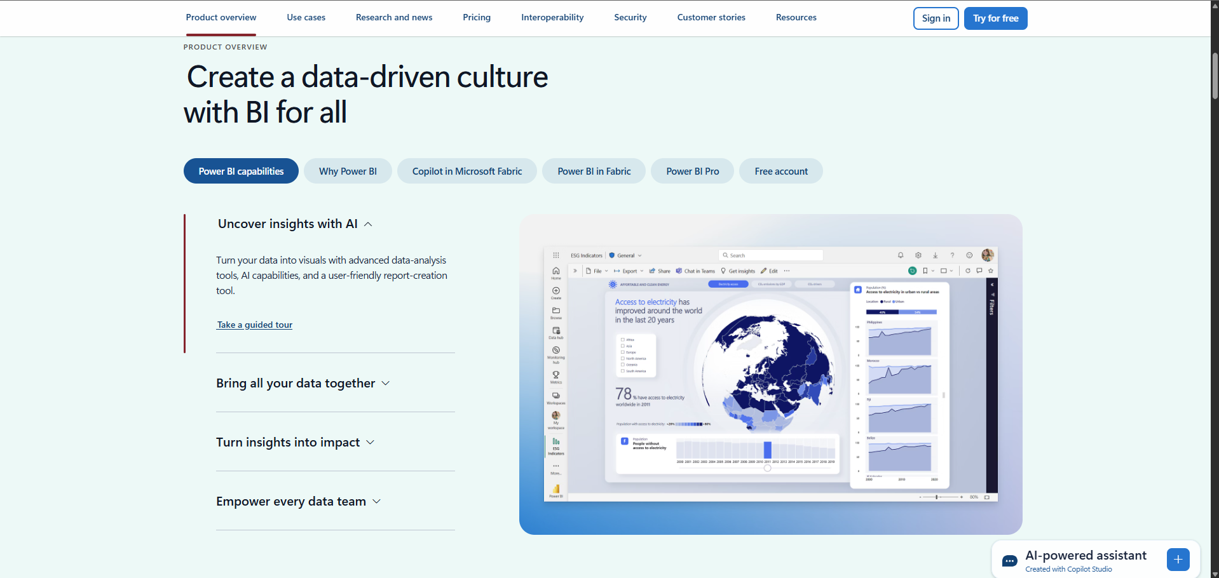The image size is (1219, 578).
Task: Click the page's vertical scrollbar thumb
Action: [1215, 76]
